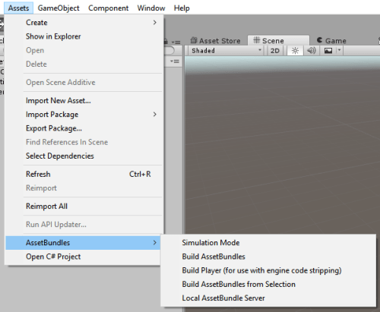Click Select Dependencies

pos(84,156)
